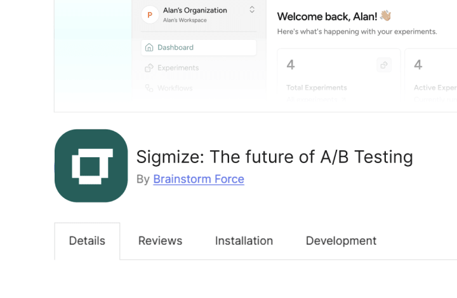Expand the Alan's Organization switcher chevron
457x298 pixels.
(252, 10)
